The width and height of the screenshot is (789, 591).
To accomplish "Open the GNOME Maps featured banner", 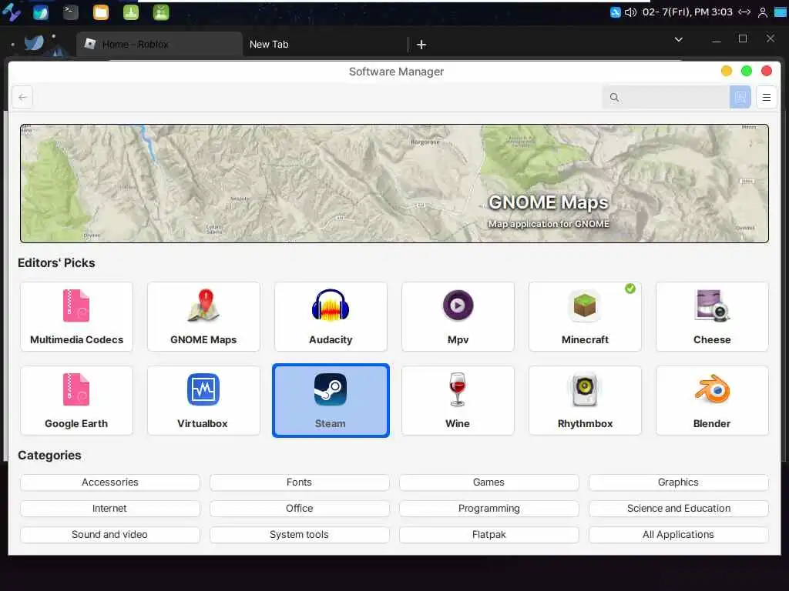I will [394, 183].
